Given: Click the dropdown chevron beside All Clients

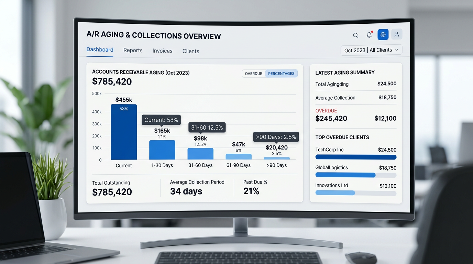Looking at the screenshot, I should [x=396, y=50].
